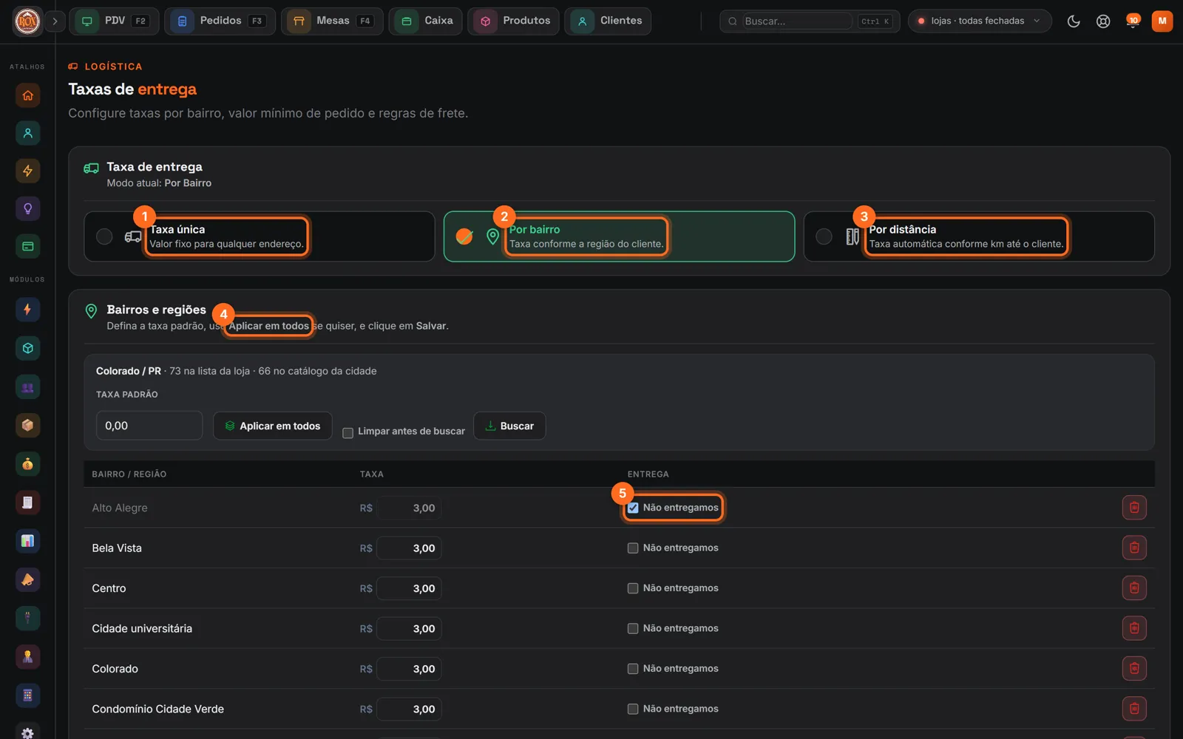The height and width of the screenshot is (739, 1183).
Task: Click the Colorado / PR city label
Action: (x=129, y=371)
